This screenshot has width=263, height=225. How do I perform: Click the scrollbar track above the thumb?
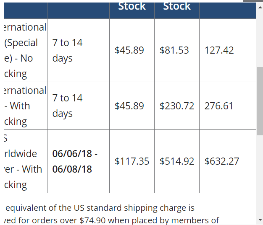(260, 39)
